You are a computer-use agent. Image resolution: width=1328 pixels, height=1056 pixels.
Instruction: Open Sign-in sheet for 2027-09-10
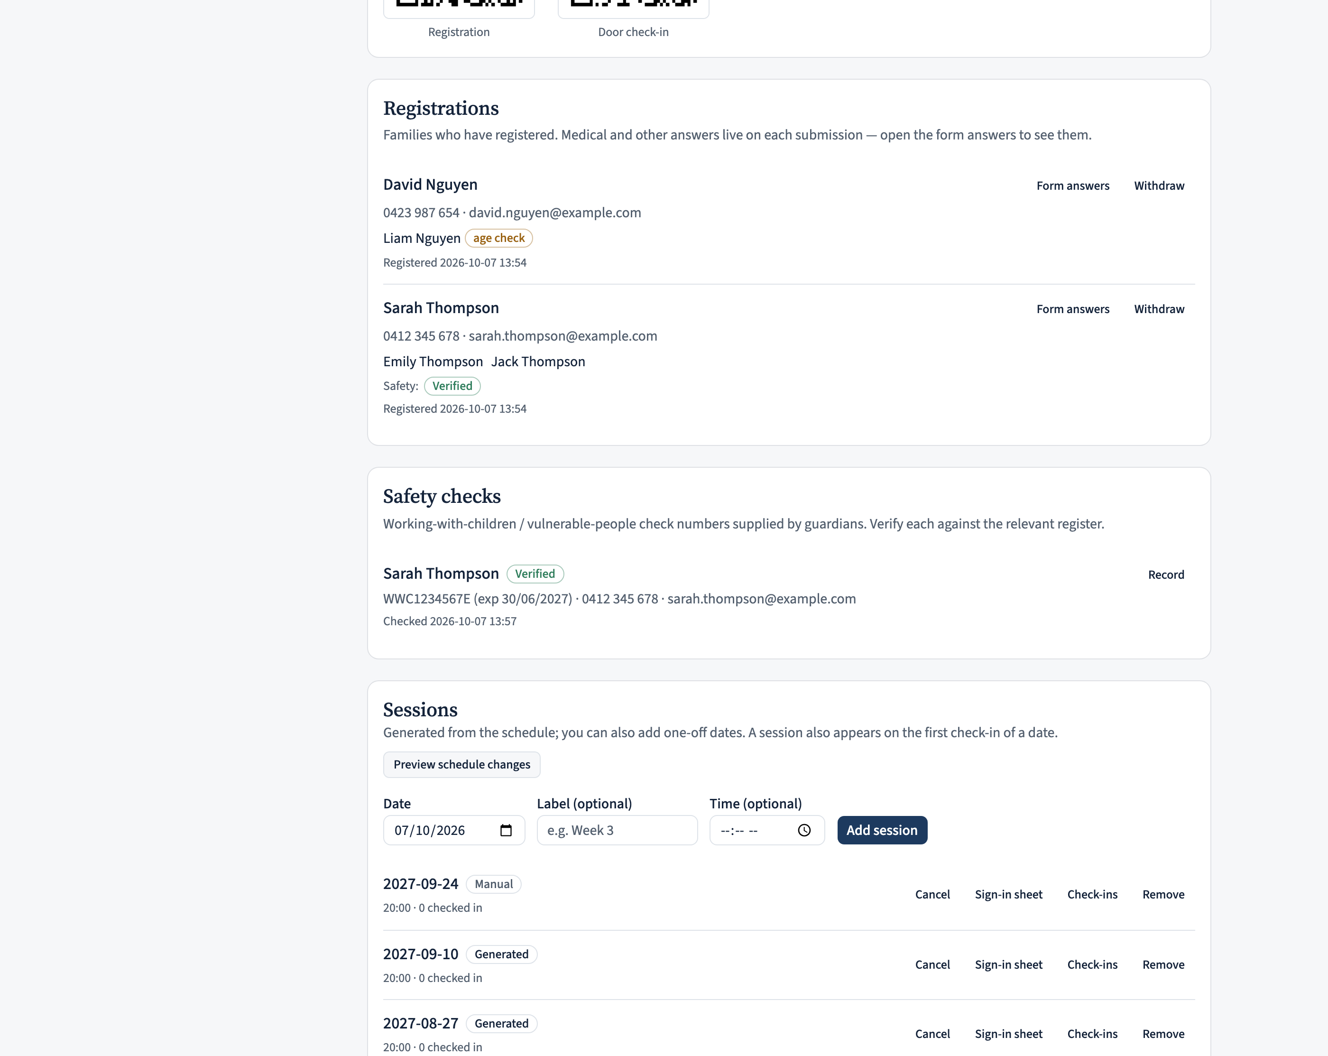pos(1008,964)
